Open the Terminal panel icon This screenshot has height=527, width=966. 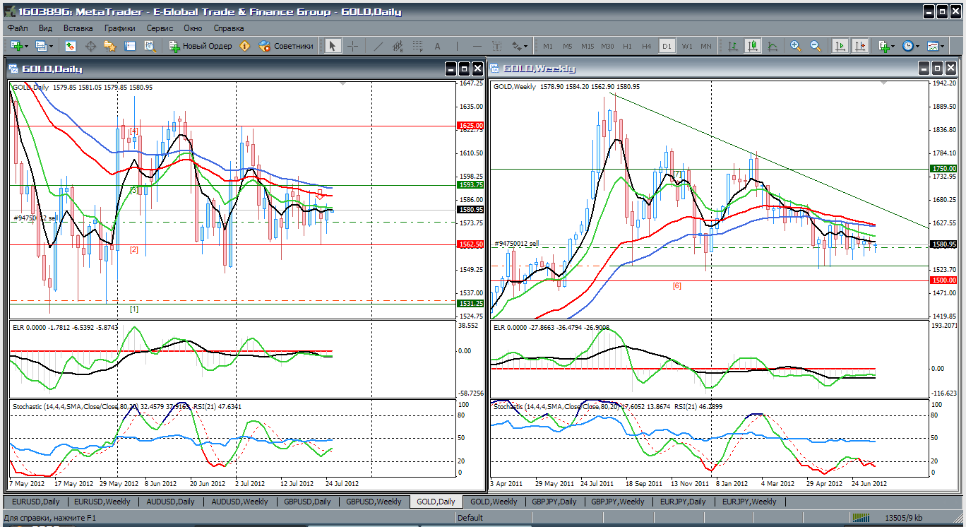coord(130,46)
